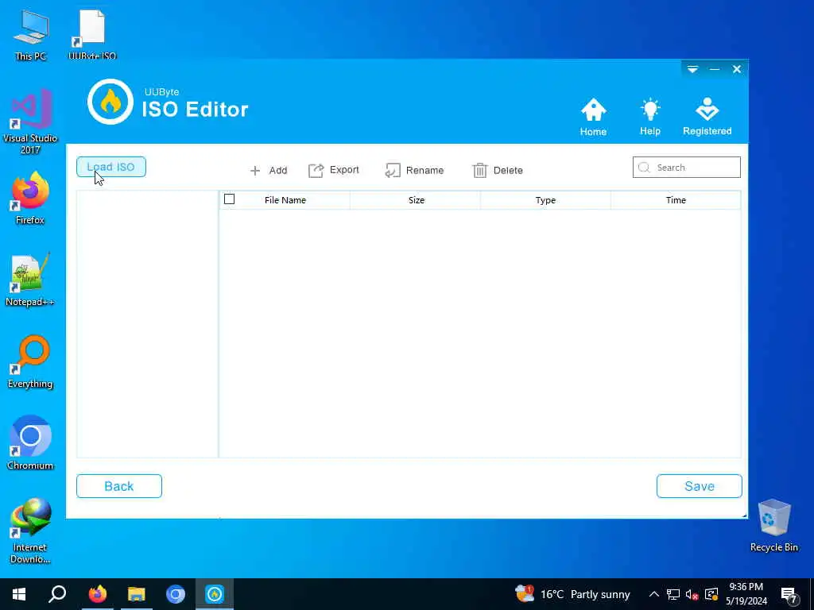Show hidden system tray icons
814x610 pixels.
[654, 594]
